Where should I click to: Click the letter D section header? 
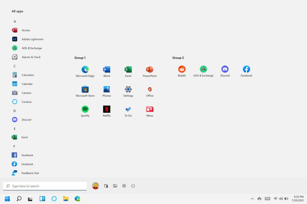(x=15, y=111)
